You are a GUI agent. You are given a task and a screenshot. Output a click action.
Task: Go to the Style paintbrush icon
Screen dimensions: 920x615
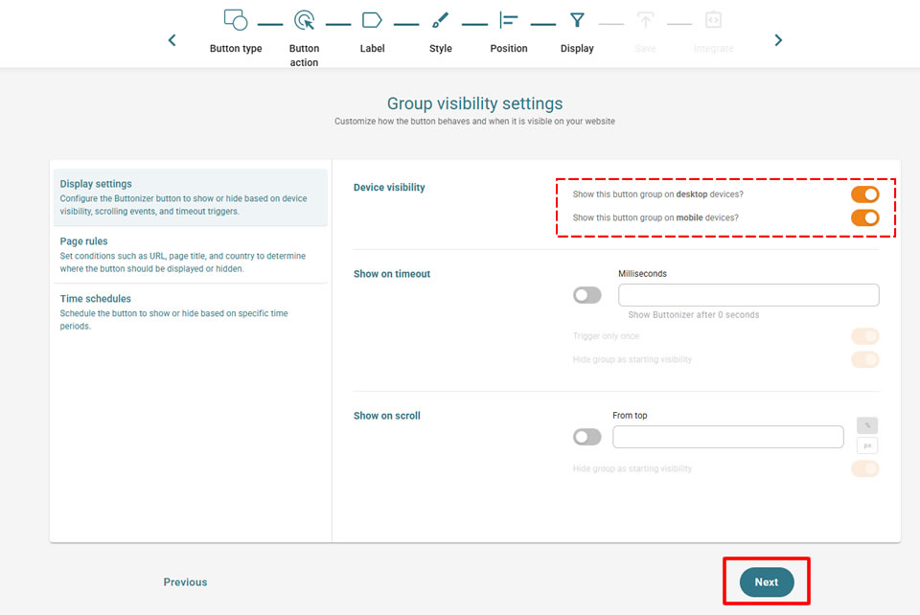pyautogui.click(x=440, y=20)
